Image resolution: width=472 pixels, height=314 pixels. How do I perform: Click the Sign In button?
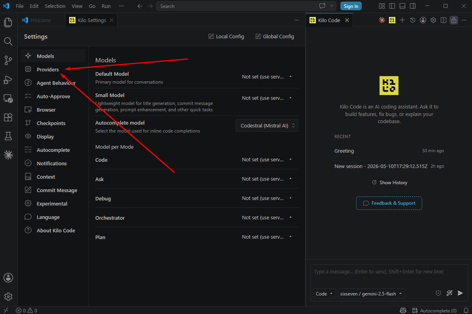pyautogui.click(x=351, y=6)
